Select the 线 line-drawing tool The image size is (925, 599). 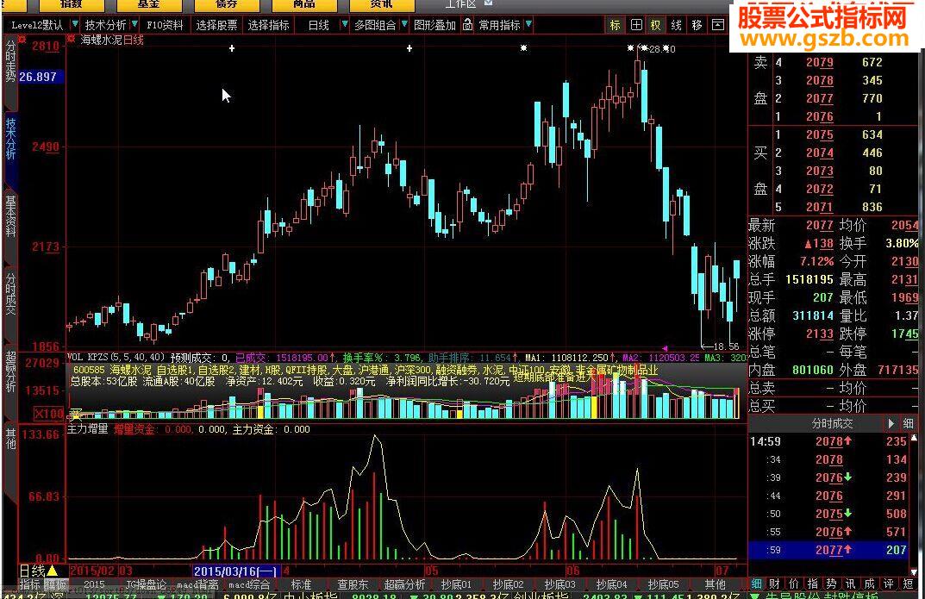pyautogui.click(x=677, y=25)
